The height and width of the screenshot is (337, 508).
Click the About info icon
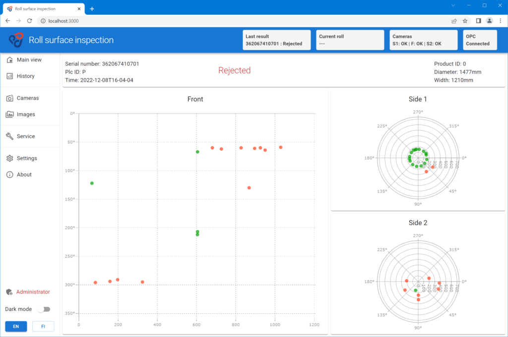[10, 174]
